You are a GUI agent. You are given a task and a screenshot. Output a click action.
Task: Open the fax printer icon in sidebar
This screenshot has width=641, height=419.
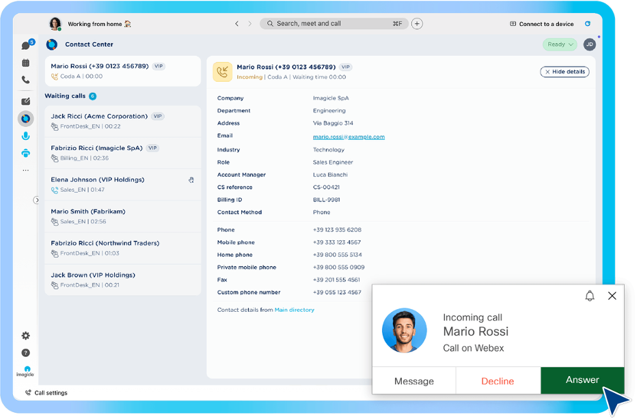pos(26,153)
